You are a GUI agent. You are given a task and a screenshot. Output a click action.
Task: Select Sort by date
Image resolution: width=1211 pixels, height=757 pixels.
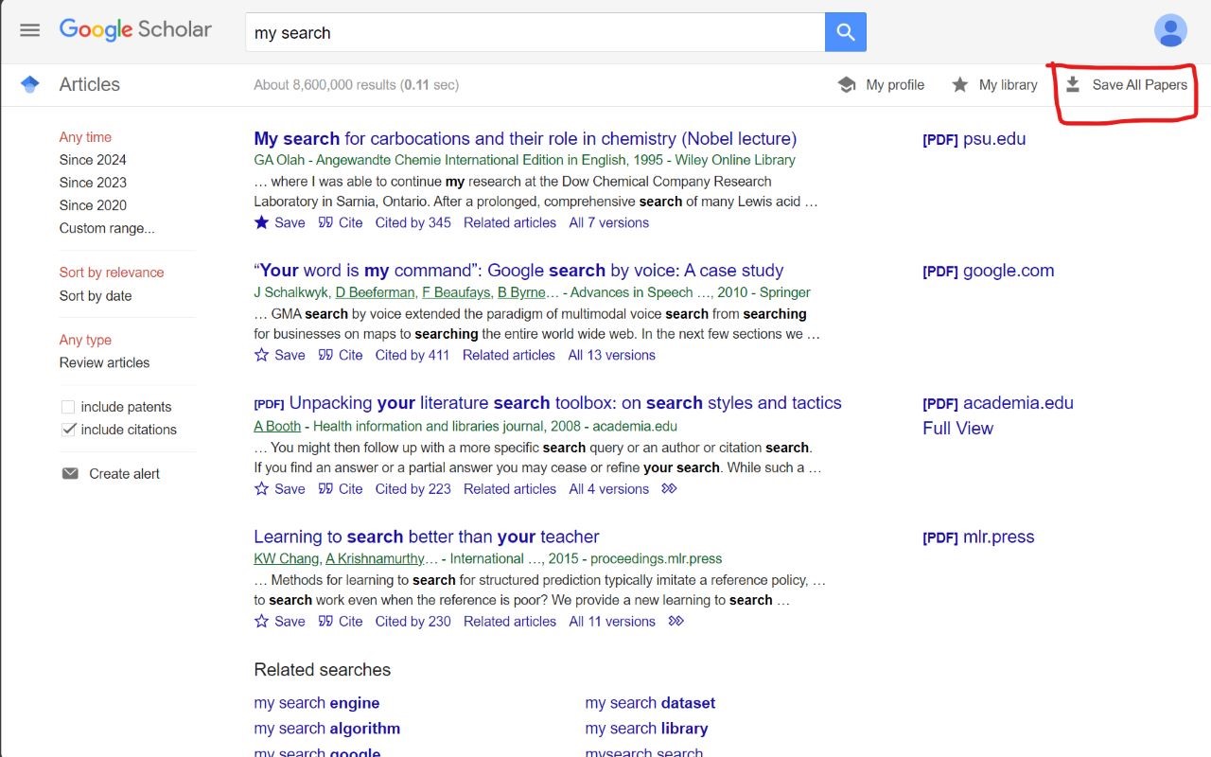tap(96, 296)
